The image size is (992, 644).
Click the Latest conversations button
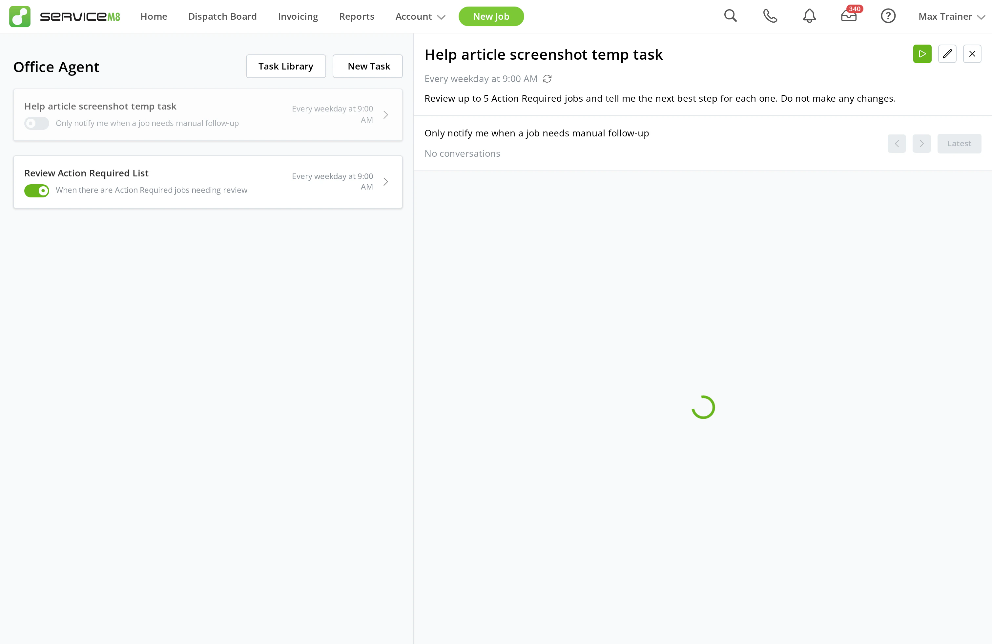(x=960, y=144)
